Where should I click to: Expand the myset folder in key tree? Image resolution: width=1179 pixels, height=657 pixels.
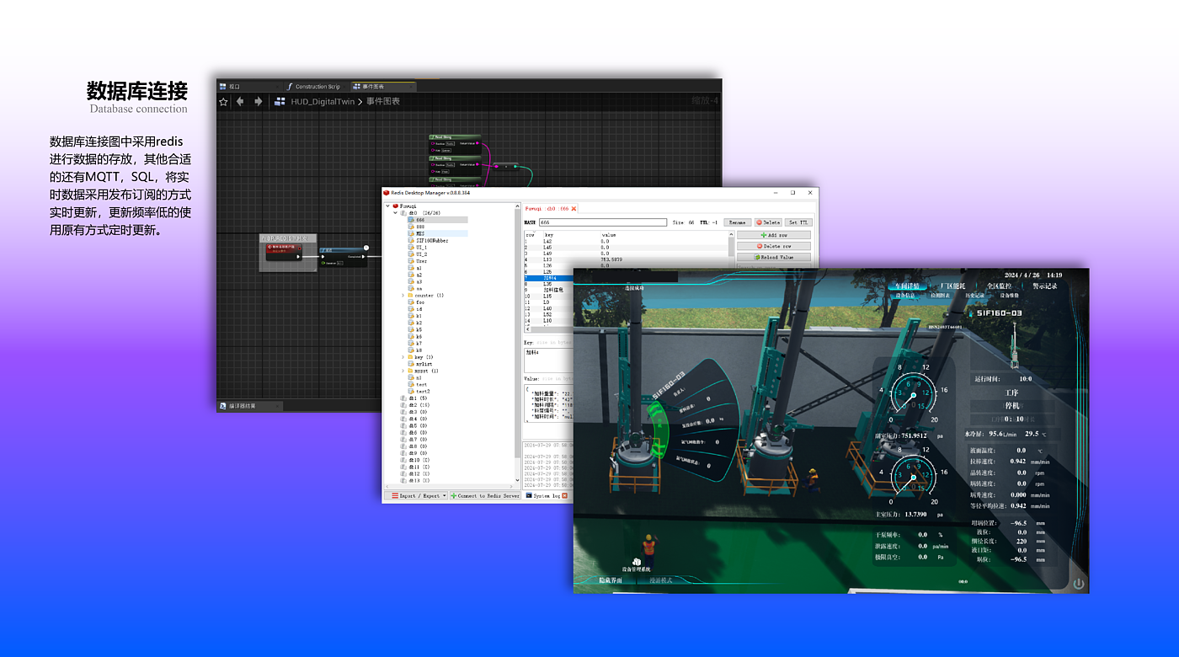pos(403,371)
